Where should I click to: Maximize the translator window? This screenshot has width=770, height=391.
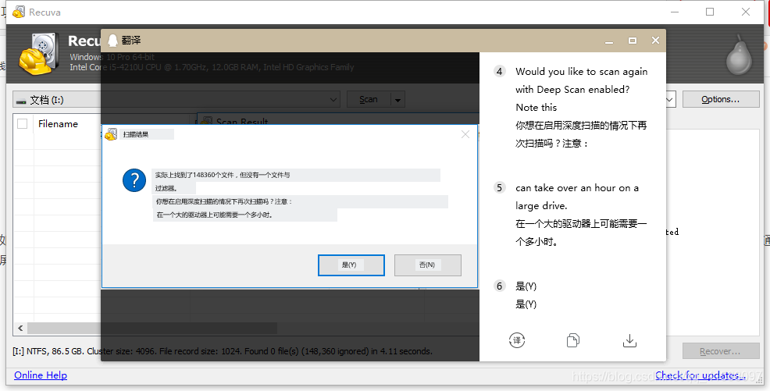pos(633,41)
